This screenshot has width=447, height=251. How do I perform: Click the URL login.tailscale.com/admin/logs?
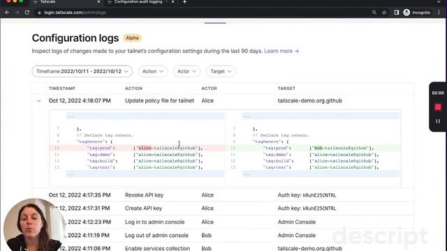coord(75,13)
